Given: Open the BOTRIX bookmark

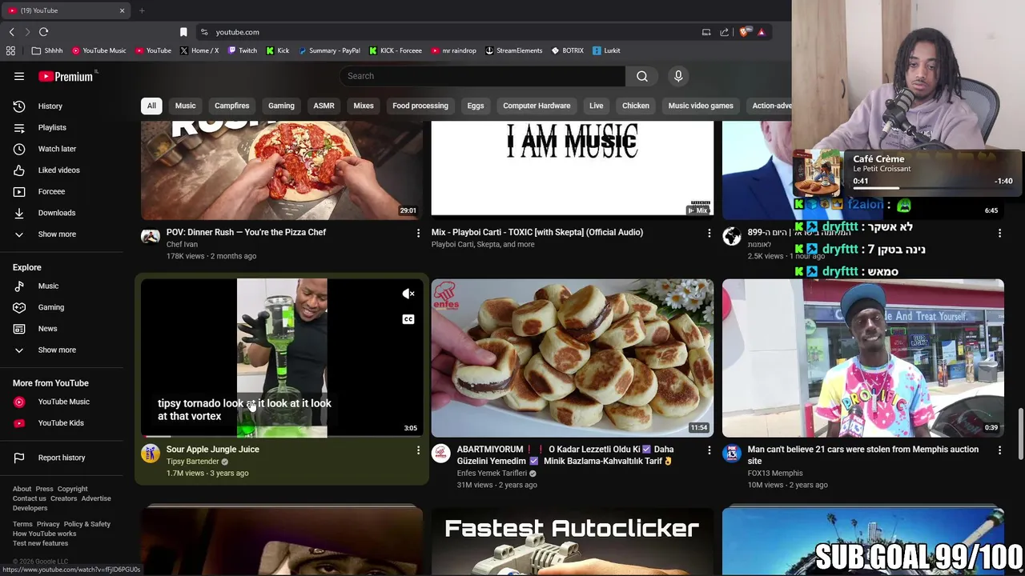Looking at the screenshot, I should click(x=568, y=50).
